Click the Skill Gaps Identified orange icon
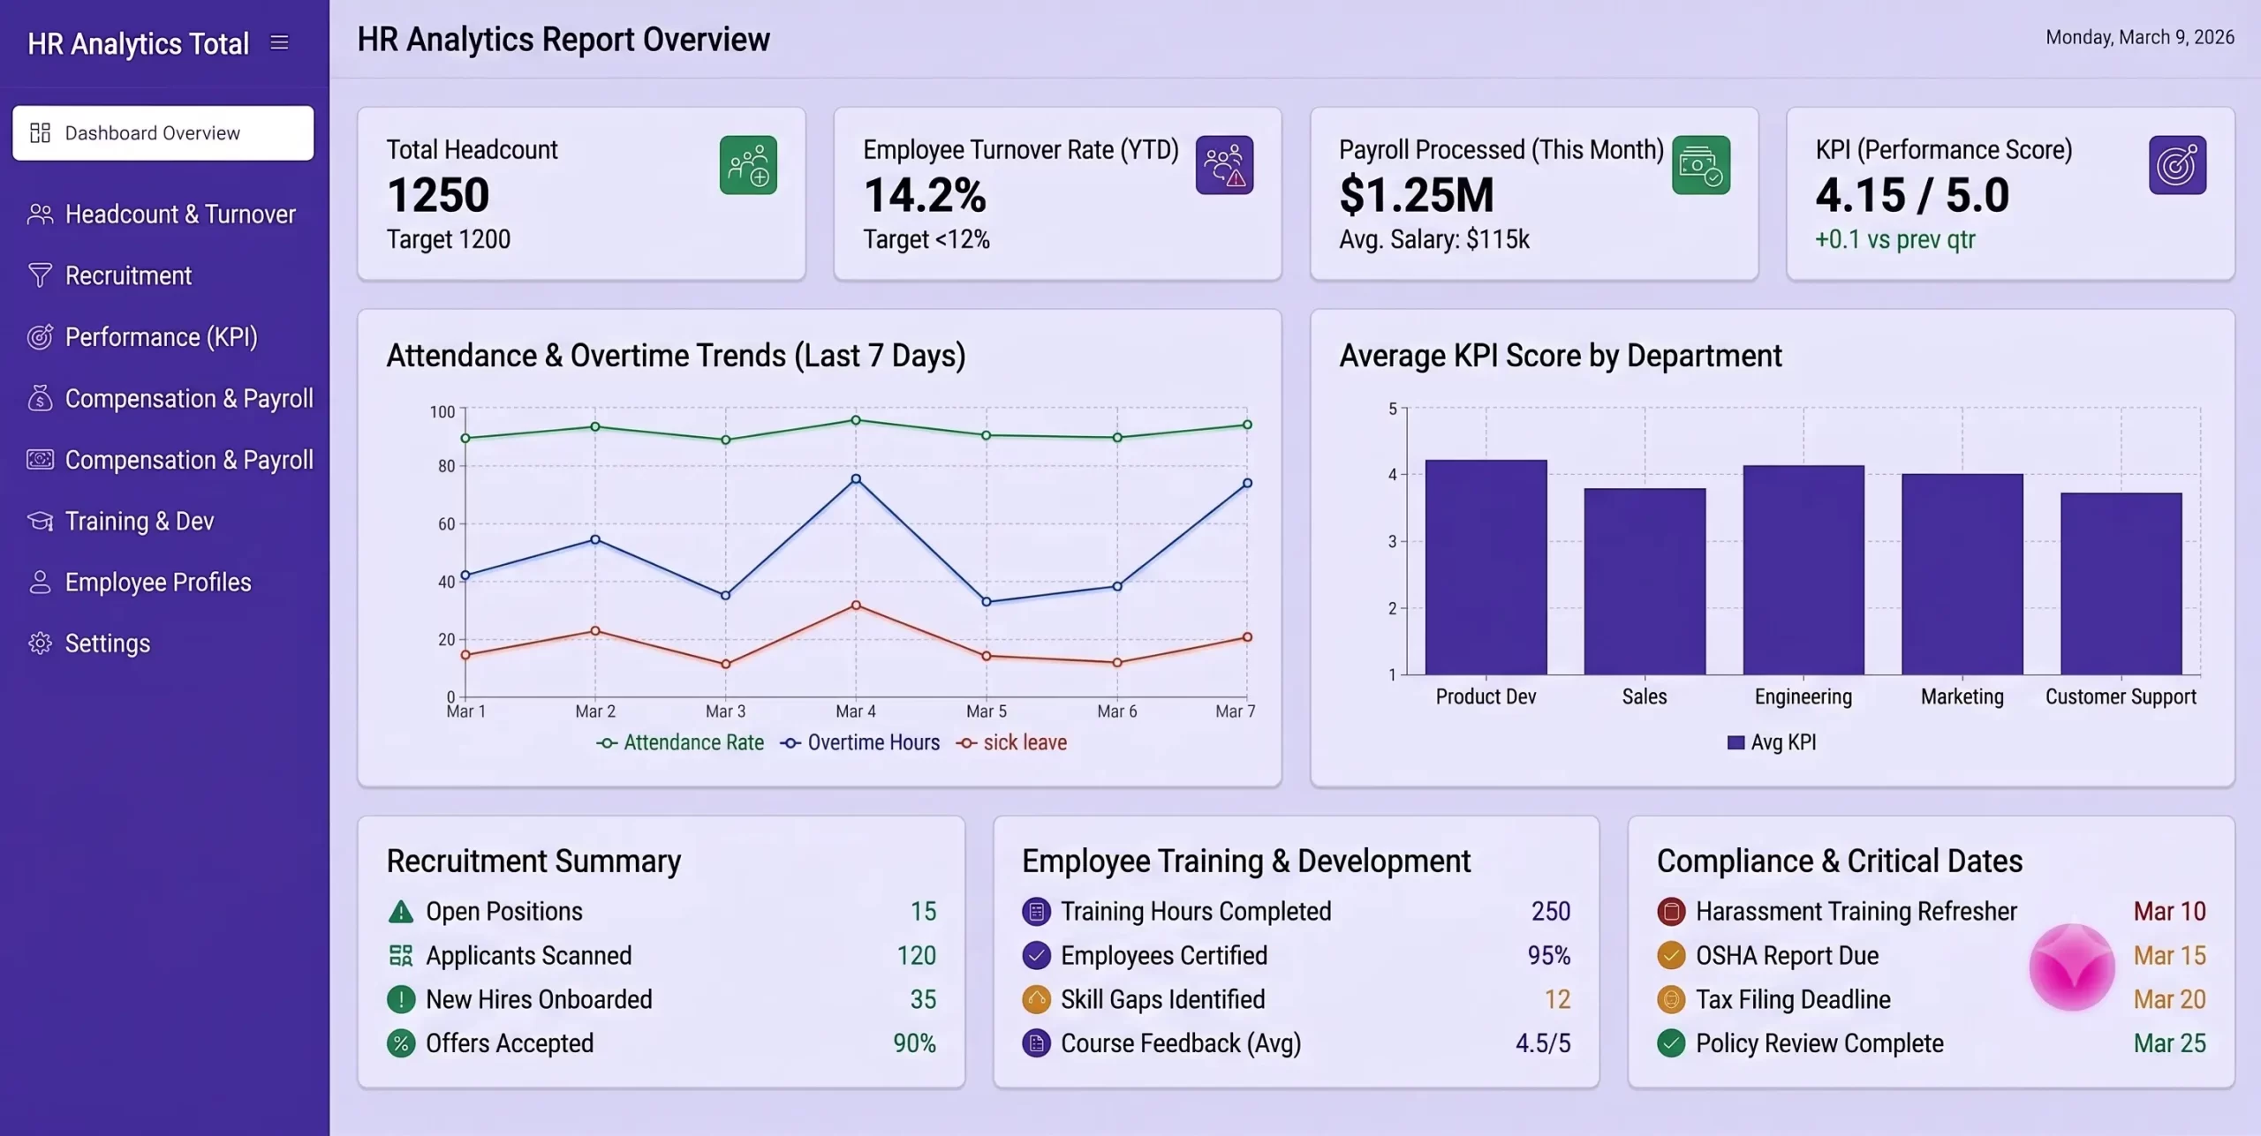Screen dimensions: 2261x1136 click(1036, 999)
